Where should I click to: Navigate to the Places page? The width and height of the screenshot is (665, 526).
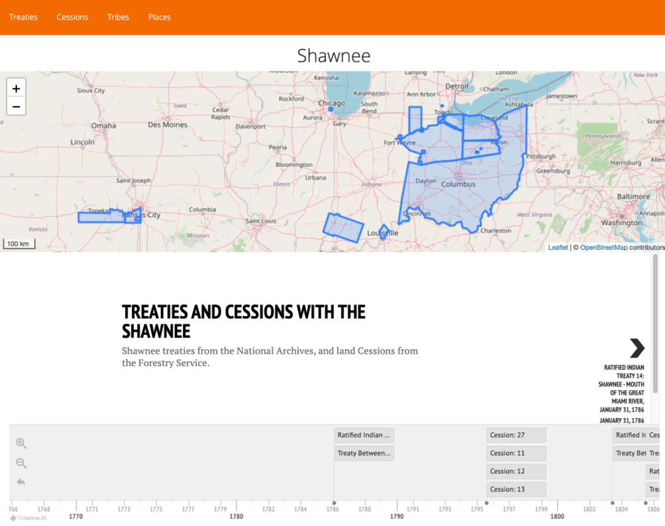coord(159,17)
